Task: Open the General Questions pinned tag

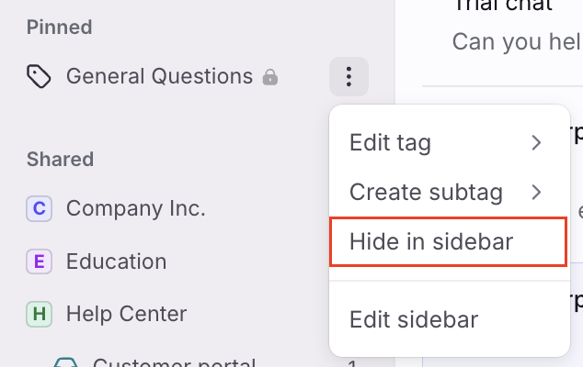Action: pos(159,76)
